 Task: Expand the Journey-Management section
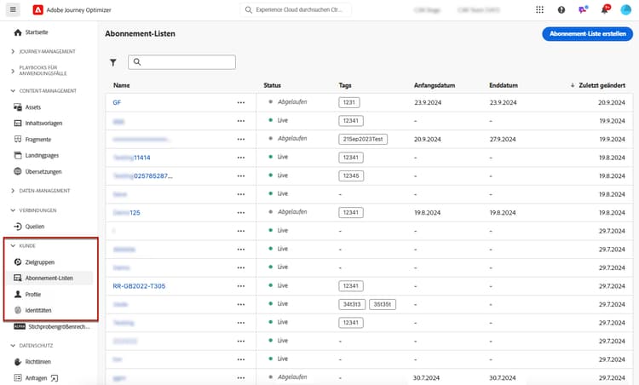point(13,51)
